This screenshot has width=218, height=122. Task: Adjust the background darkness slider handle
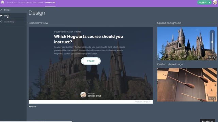[x=212, y=42]
